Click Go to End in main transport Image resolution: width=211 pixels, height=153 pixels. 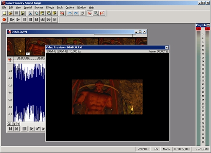[55, 19]
